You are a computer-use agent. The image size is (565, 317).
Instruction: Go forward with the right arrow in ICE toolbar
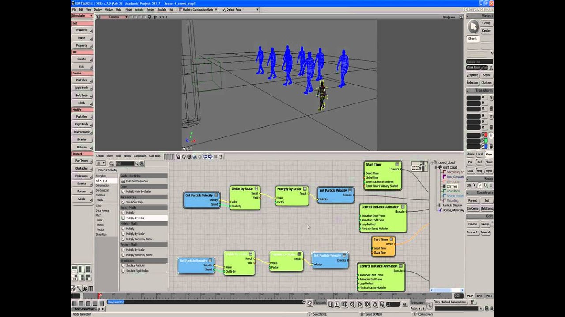tap(210, 156)
